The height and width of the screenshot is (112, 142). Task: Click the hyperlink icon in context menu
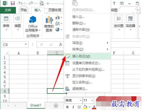point(67,89)
